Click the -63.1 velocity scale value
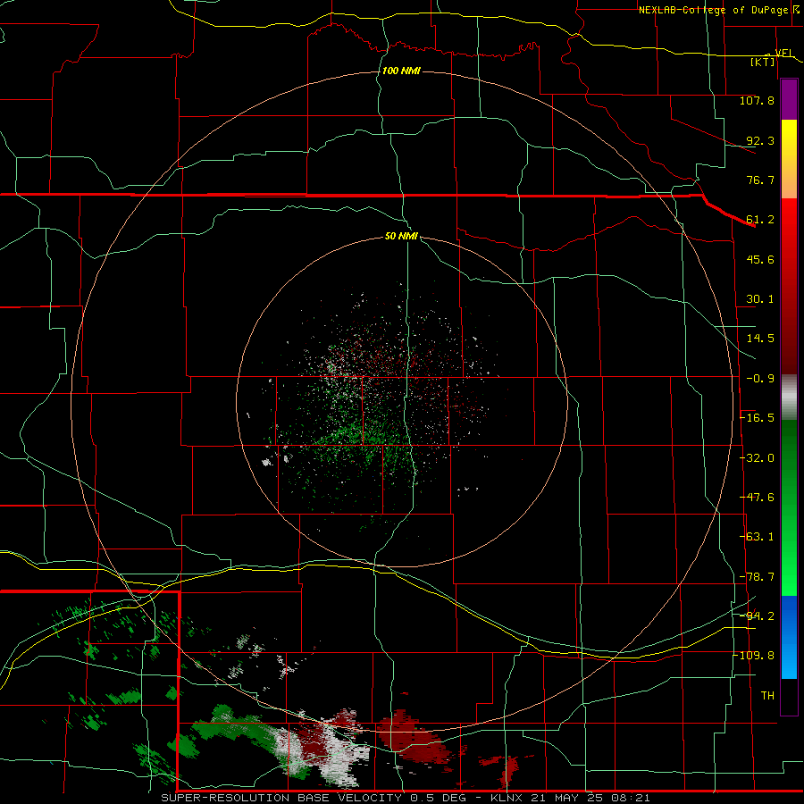The height and width of the screenshot is (804, 804). tap(757, 537)
